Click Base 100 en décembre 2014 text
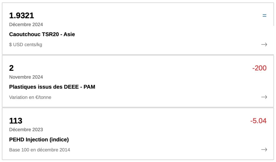The height and width of the screenshot is (162, 276). pos(40,150)
